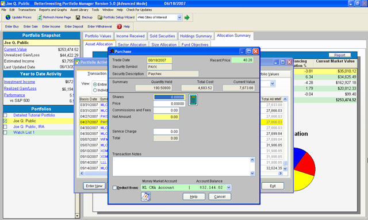
Task: Click the Purchase dialog title icon
Action: click(112, 51)
